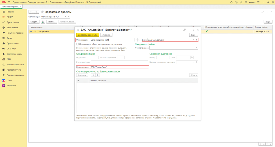This screenshot has height=147, width=275.
Task: Open the Склад section
Action: [x=9, y=38]
